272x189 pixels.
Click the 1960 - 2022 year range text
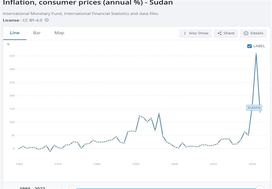pos(32,188)
